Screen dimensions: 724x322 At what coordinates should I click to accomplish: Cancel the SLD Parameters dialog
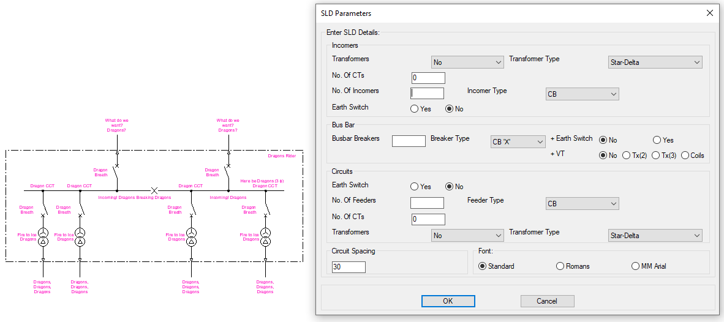[x=547, y=301]
